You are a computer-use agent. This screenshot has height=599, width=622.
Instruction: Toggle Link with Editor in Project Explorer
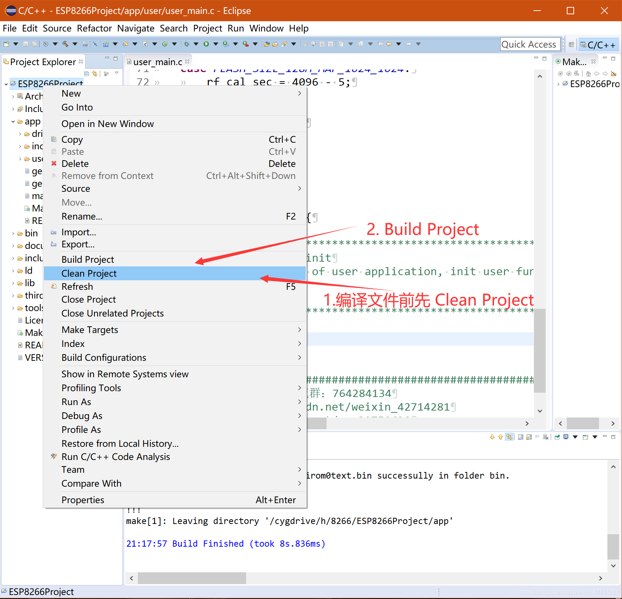(x=95, y=75)
